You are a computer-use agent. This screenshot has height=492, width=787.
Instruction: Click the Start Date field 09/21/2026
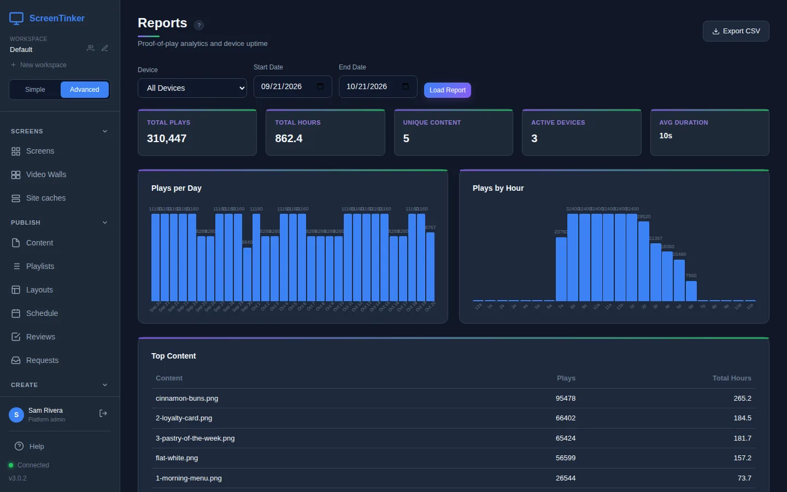point(293,87)
